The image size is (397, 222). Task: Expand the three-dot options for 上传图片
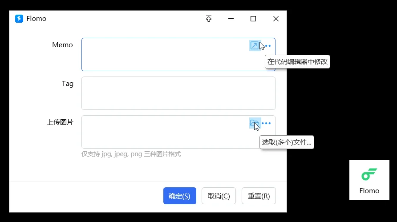coord(266,123)
